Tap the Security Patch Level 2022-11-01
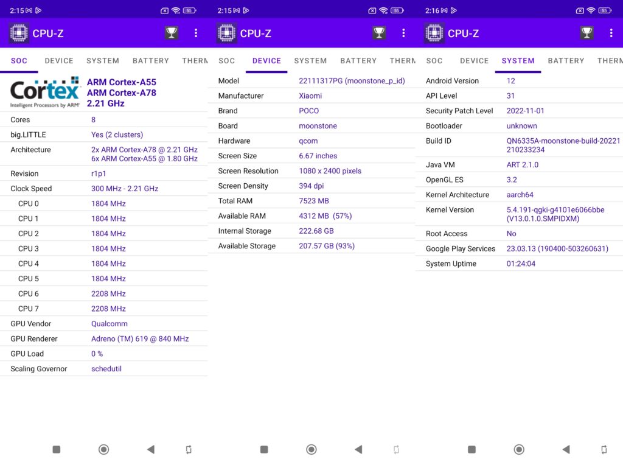The height and width of the screenshot is (462, 623). pyautogui.click(x=525, y=111)
